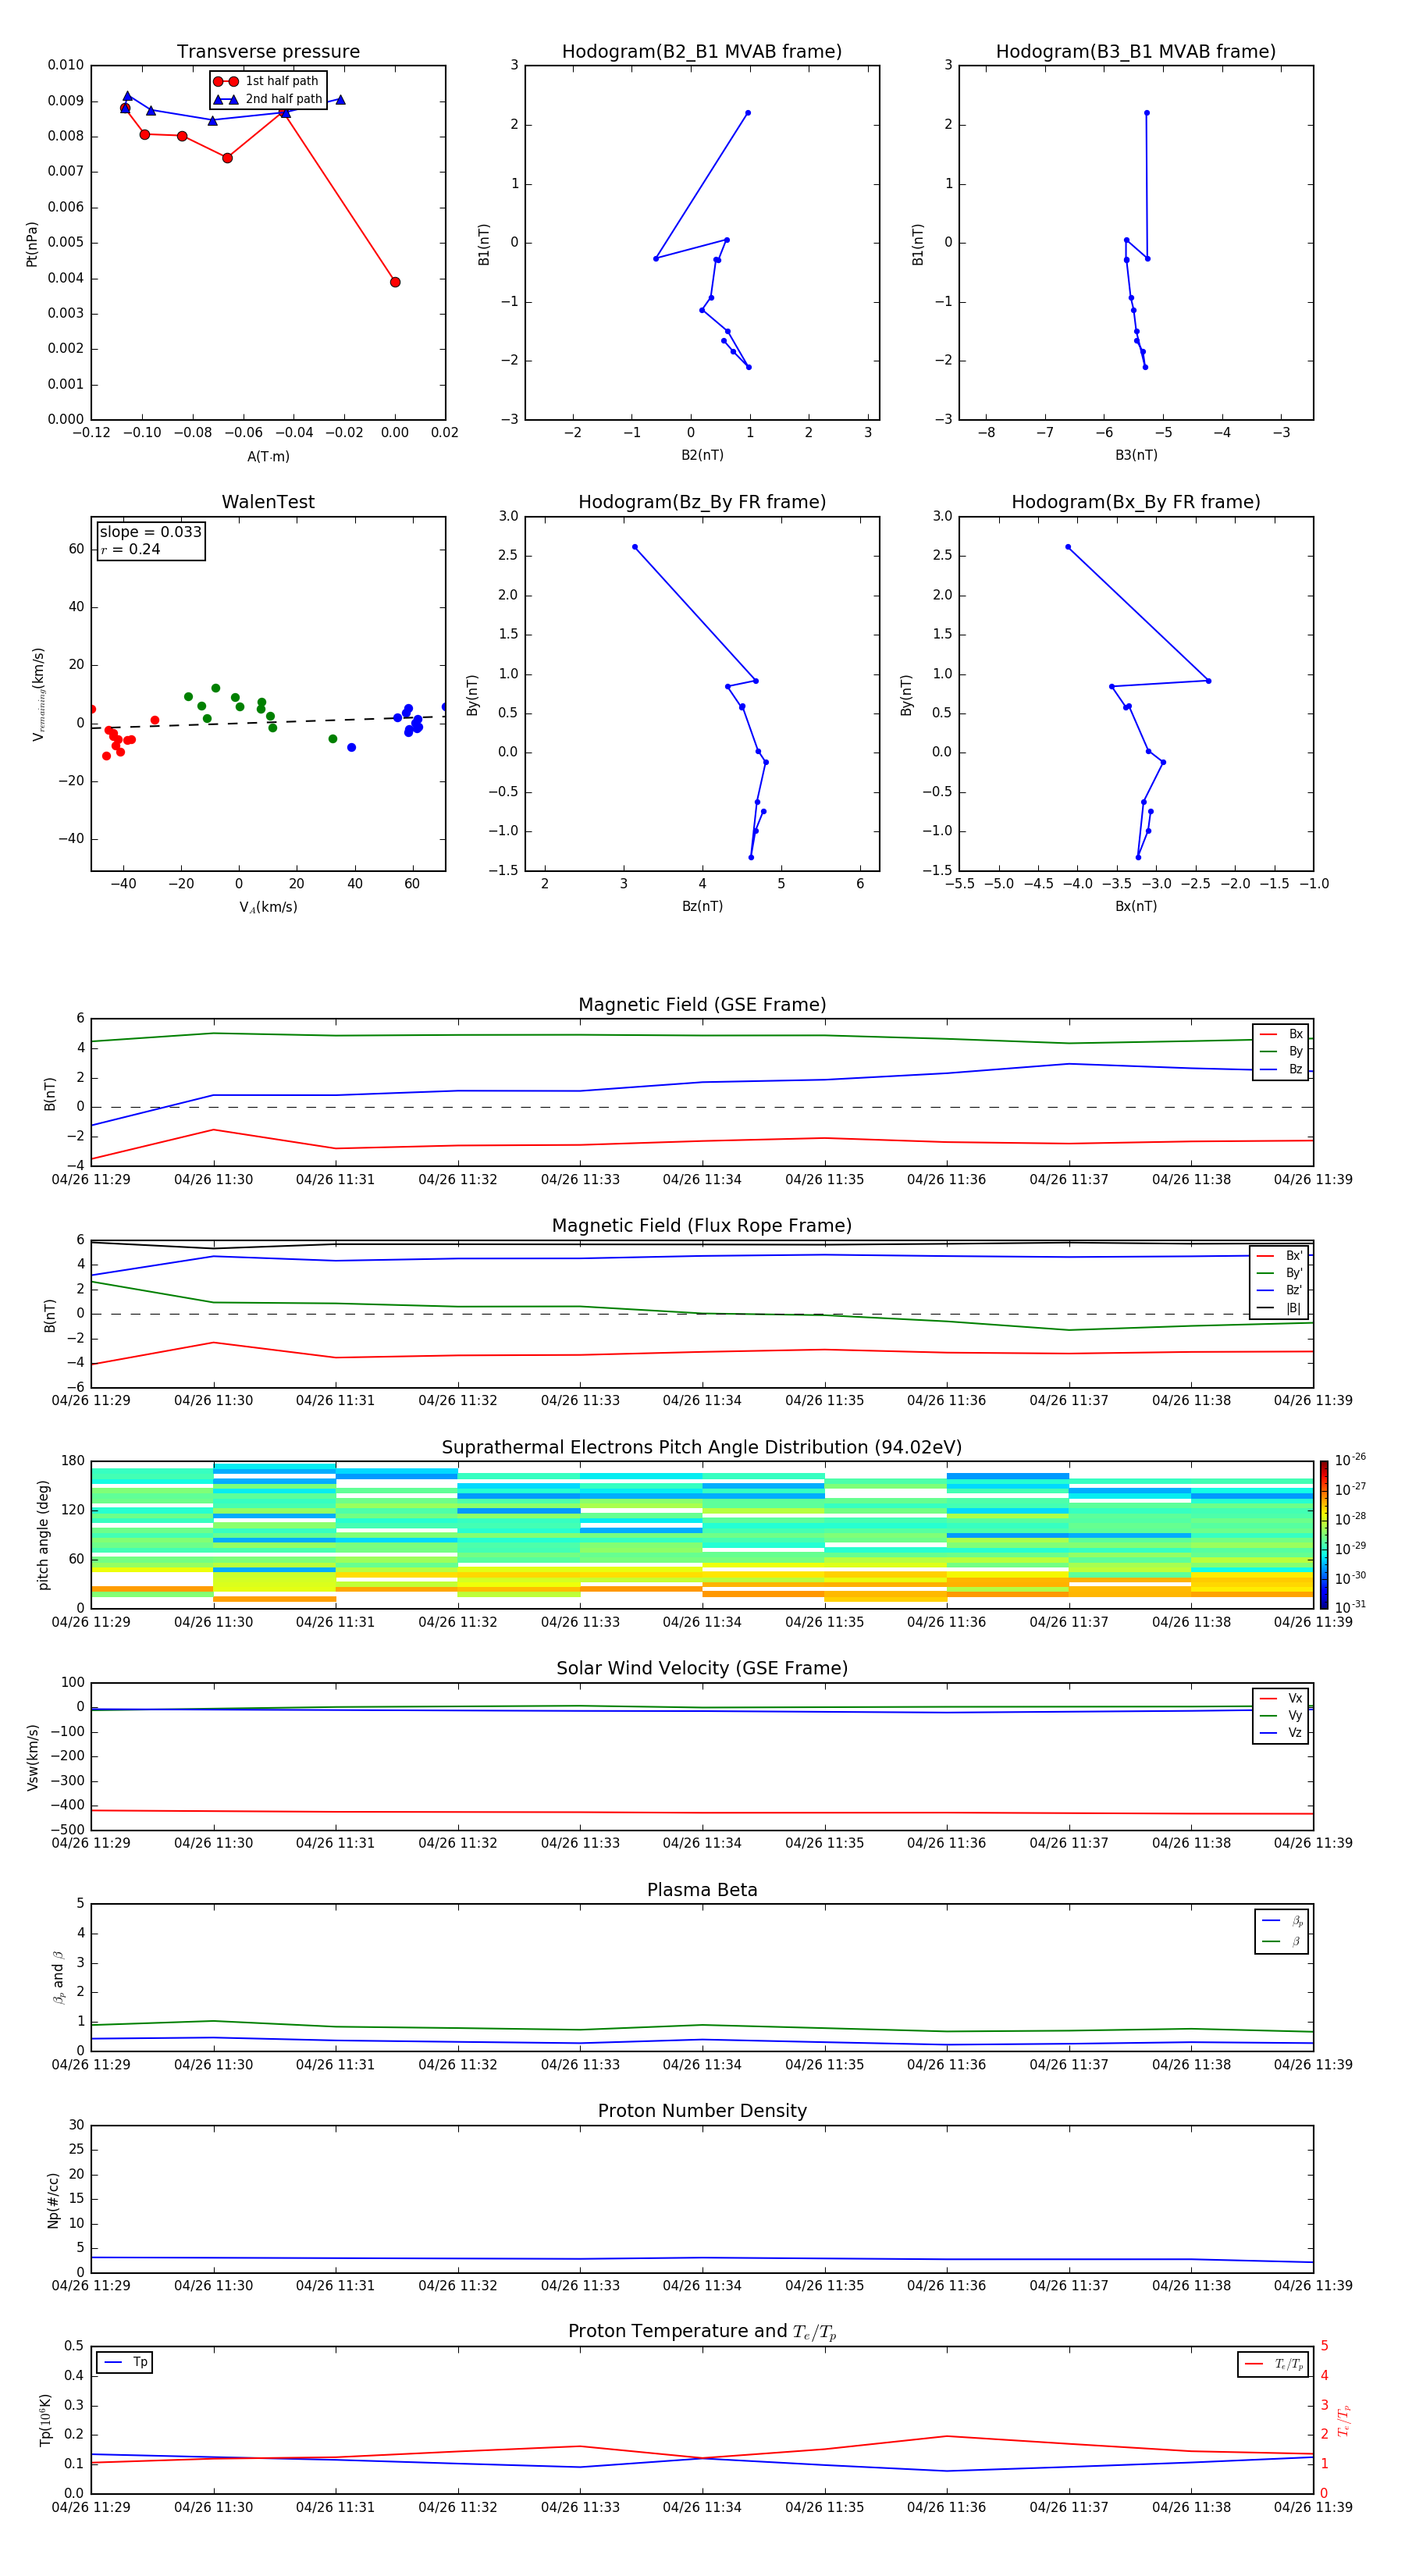1405x2576 pixels.
Task: Click the 'WalenTest' plot title
Action: [x=268, y=502]
